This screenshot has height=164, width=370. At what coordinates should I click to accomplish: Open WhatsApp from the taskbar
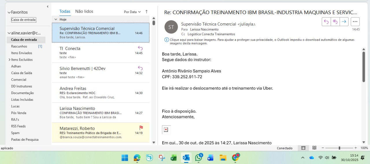(199, 158)
